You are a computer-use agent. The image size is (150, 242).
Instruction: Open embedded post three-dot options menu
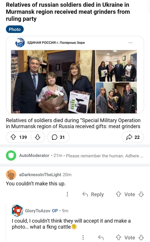[x=131, y=43]
